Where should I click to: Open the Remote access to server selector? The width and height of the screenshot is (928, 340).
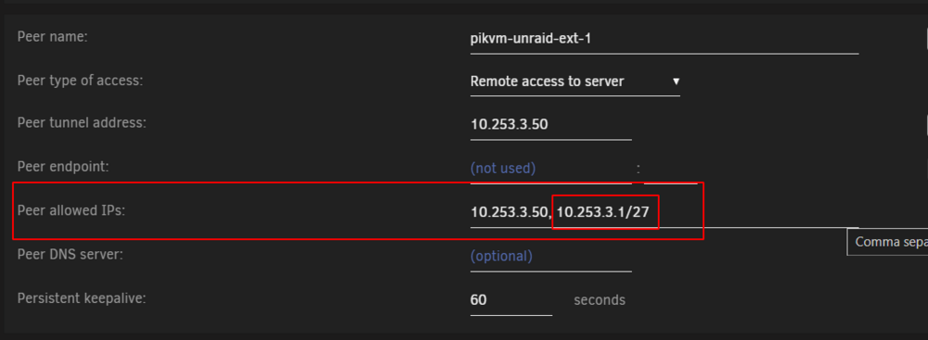coord(574,82)
